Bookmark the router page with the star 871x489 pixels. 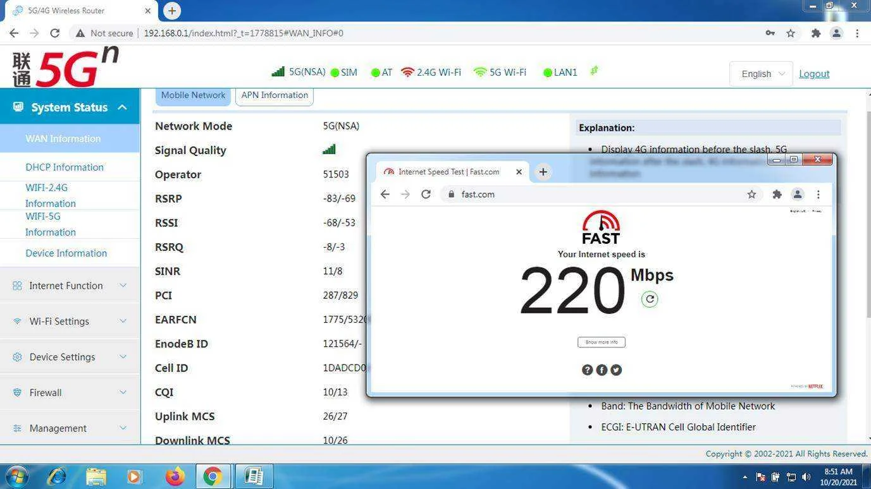pos(791,33)
